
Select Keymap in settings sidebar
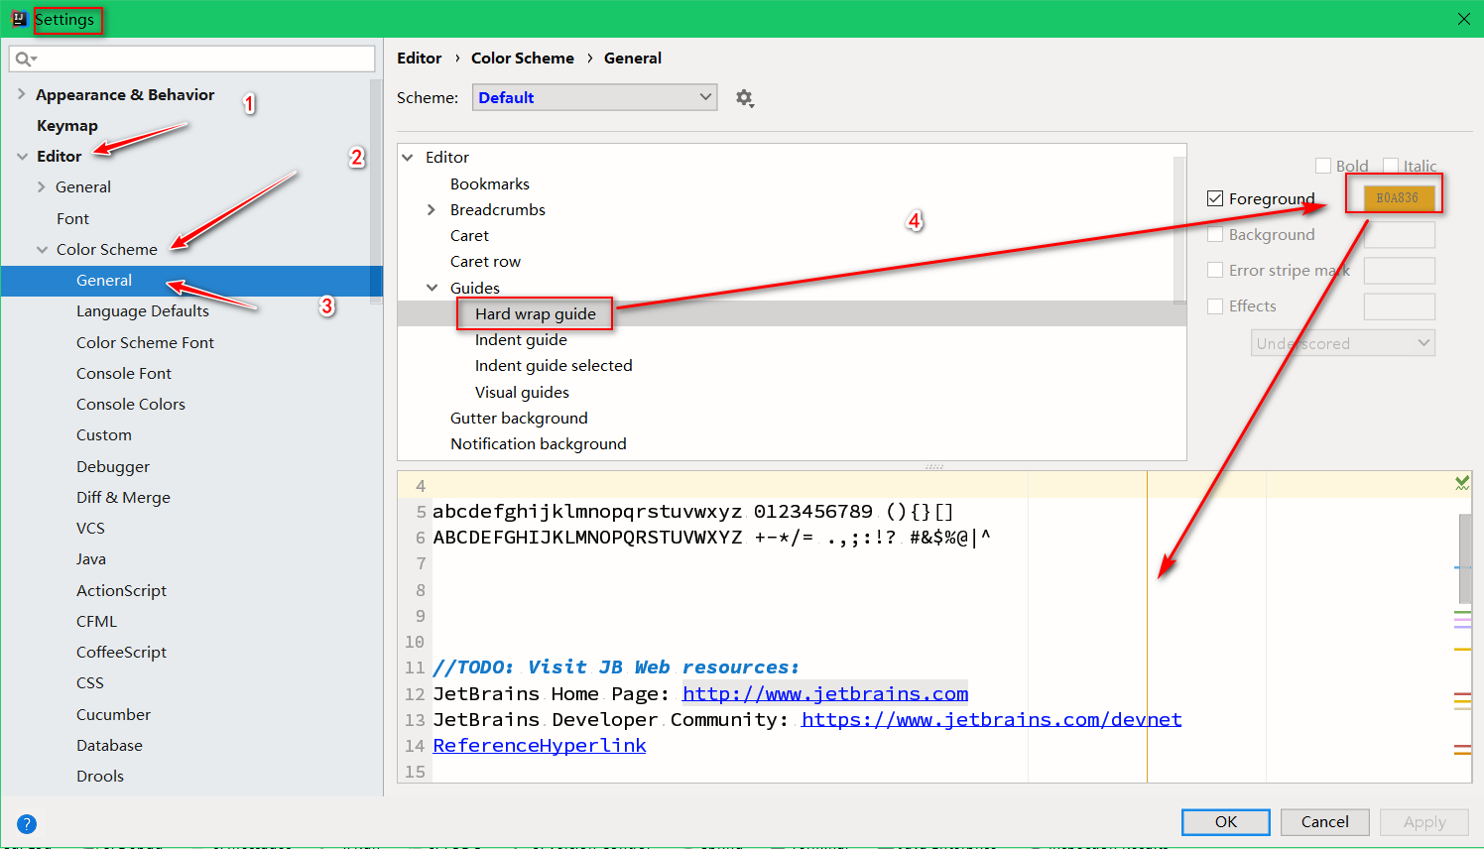point(67,126)
